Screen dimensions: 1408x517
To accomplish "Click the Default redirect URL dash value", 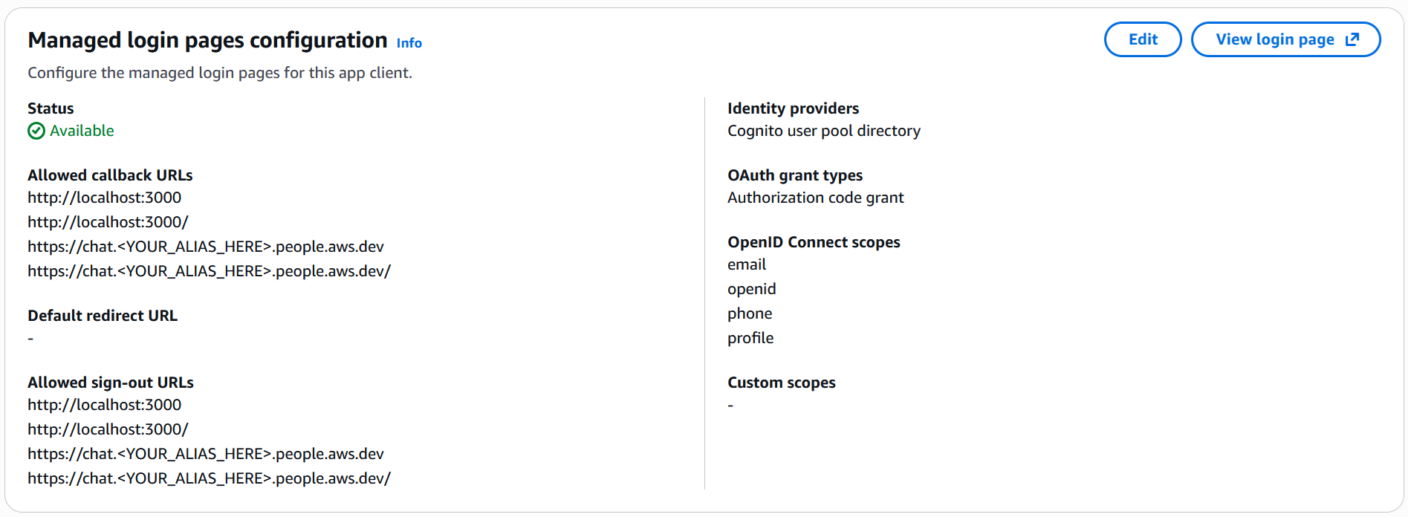I will pyautogui.click(x=30, y=338).
